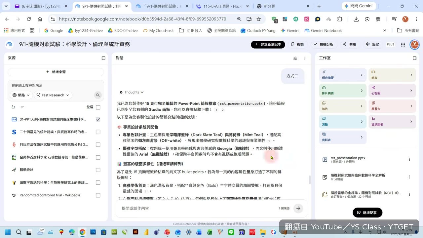Open more options for 循證醫學的金標準 report
This screenshot has width=423, height=238.
(x=409, y=194)
